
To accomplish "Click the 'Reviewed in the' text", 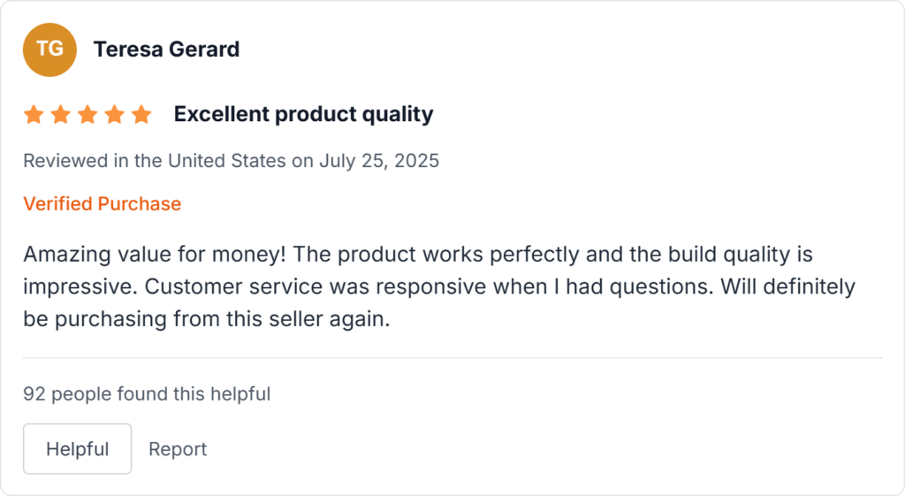I will [x=81, y=162].
